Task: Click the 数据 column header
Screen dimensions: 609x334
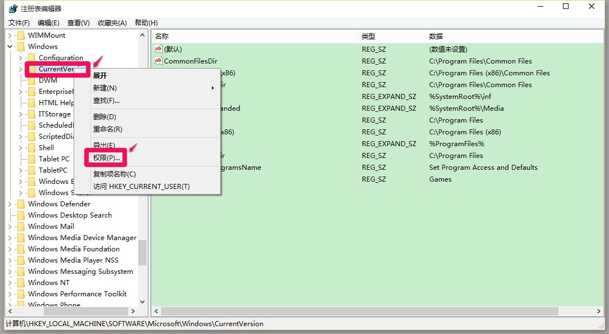Action: pos(435,36)
